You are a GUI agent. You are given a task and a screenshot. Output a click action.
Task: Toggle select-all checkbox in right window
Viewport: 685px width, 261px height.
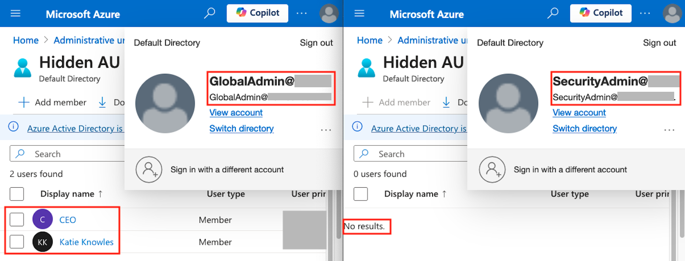[x=361, y=194]
